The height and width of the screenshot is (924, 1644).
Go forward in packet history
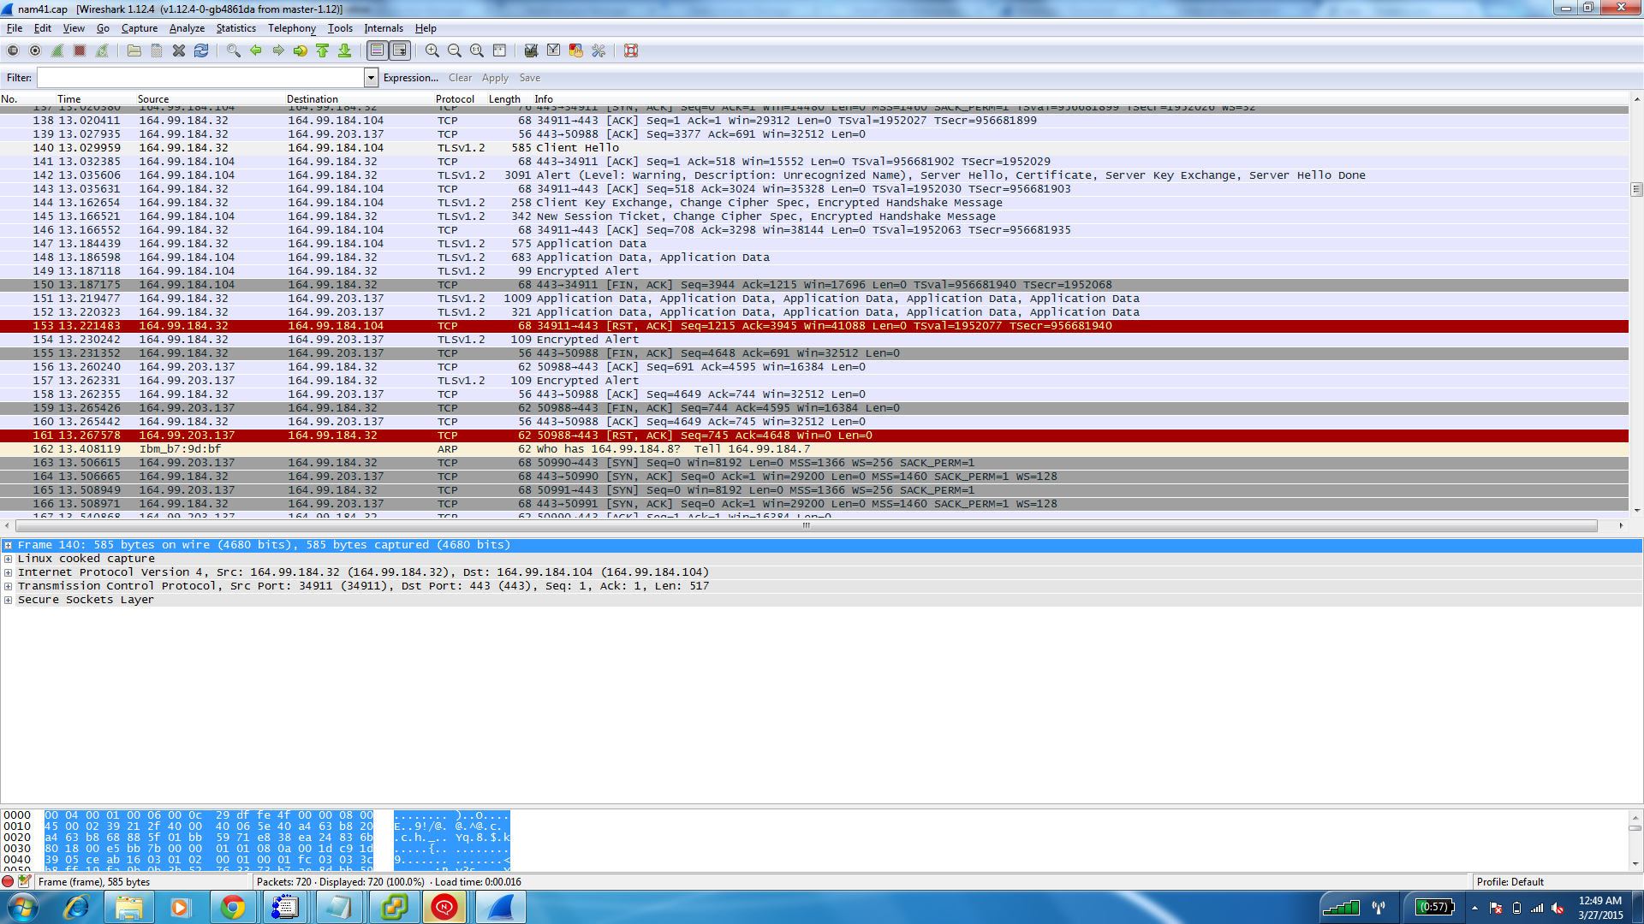point(278,51)
